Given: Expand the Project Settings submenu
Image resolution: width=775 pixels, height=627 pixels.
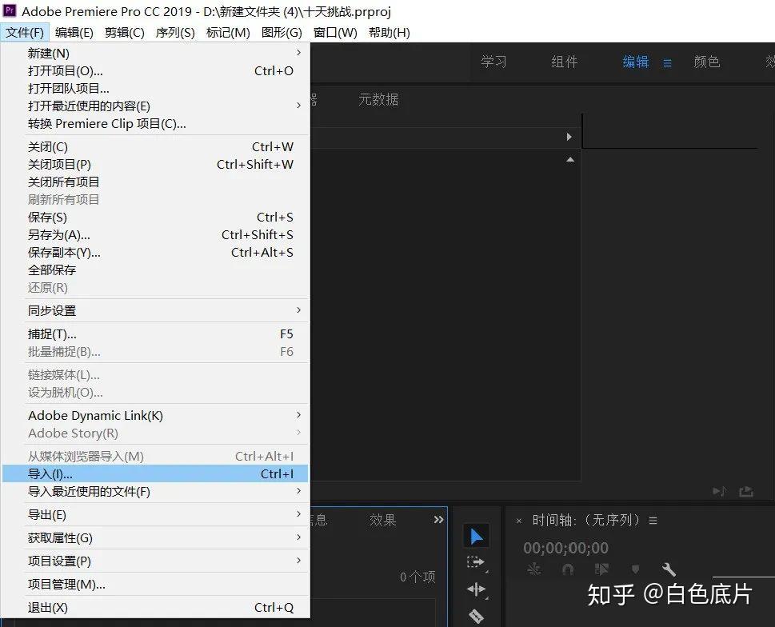Looking at the screenshot, I should [x=155, y=561].
